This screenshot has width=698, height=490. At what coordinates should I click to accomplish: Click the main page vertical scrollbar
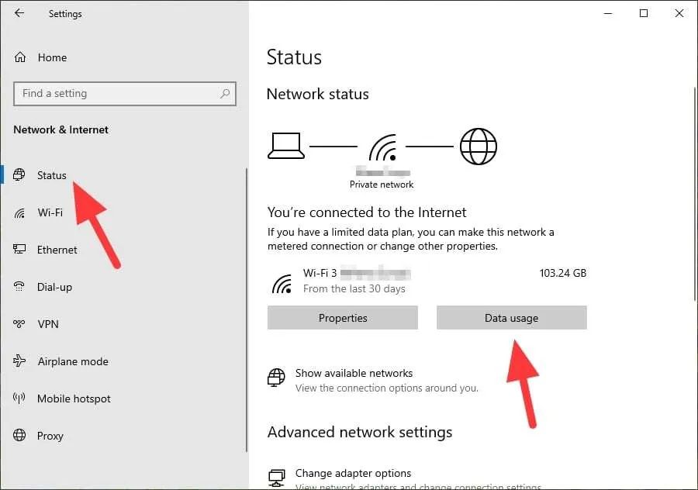[695, 194]
